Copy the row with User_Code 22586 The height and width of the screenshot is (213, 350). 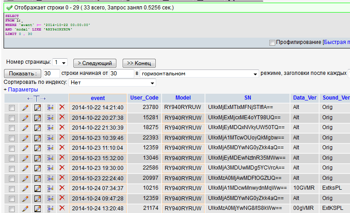50,168
